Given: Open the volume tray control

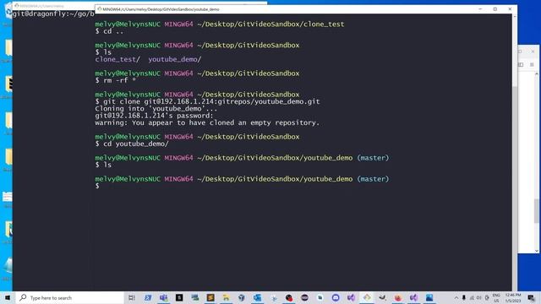Looking at the screenshot, I should click(479, 298).
